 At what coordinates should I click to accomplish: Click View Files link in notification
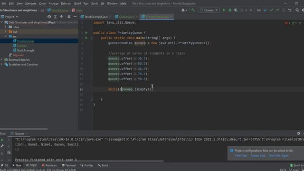(x=241, y=156)
